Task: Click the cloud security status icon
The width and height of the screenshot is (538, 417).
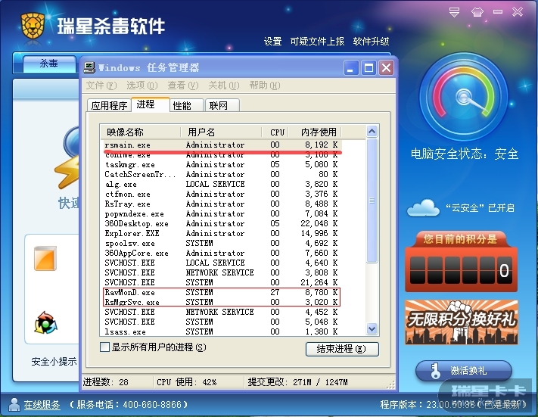Action: (x=423, y=207)
